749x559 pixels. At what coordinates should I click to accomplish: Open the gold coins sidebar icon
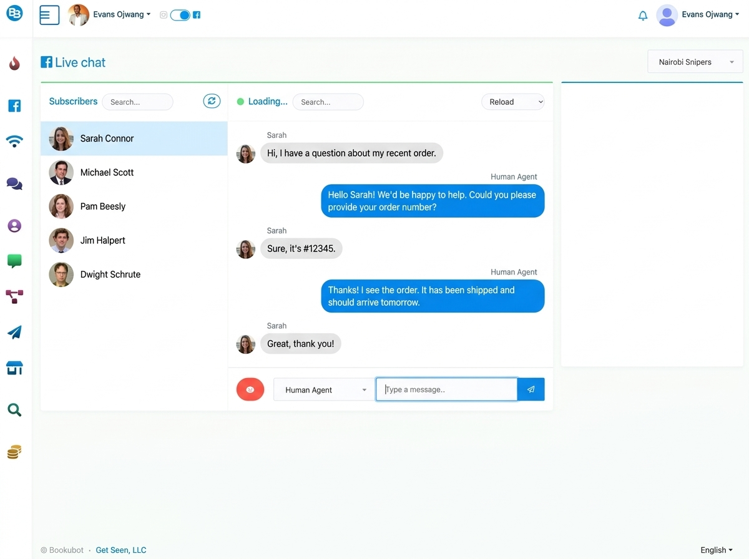pos(14,452)
